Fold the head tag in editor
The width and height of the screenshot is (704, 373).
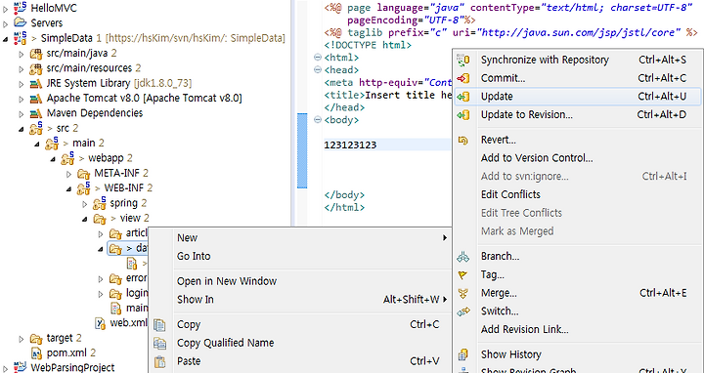tap(318, 70)
